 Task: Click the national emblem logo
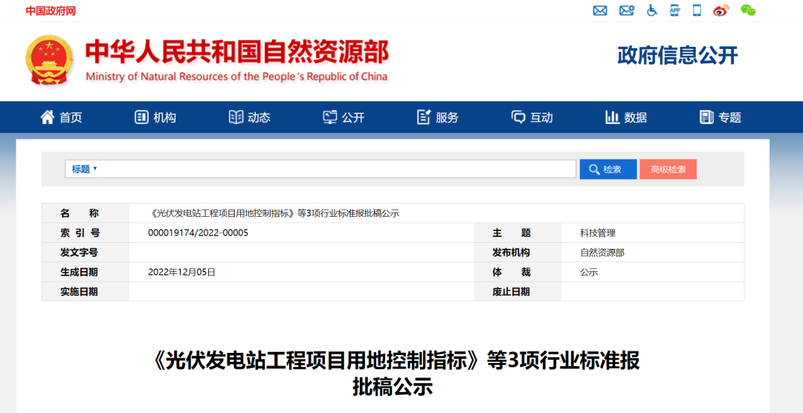coord(48,60)
